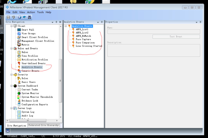This screenshot has height=138, width=208.
Task: Collapse the Rules and Events node
Action: [12, 49]
